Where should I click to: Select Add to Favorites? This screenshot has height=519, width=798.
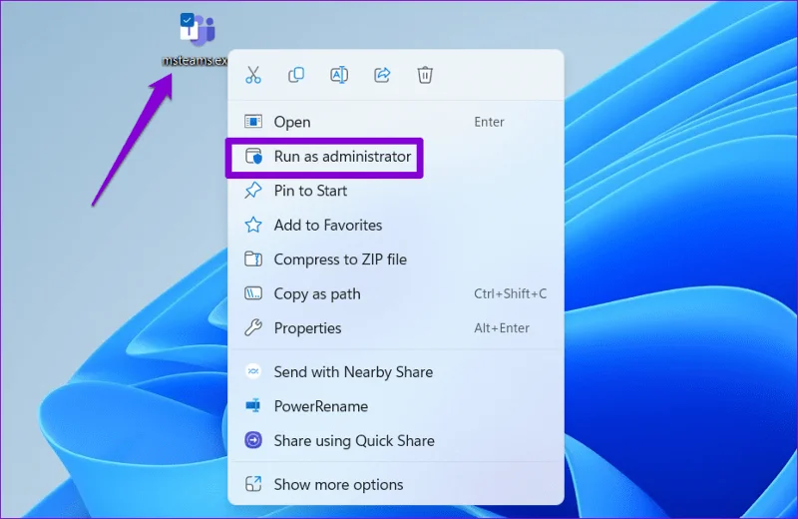click(396, 226)
